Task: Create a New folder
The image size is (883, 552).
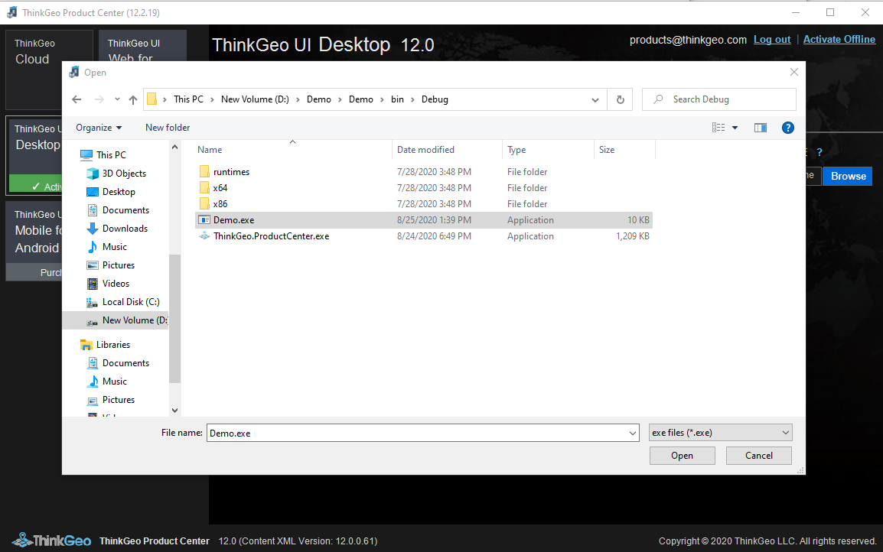Action: coord(168,128)
